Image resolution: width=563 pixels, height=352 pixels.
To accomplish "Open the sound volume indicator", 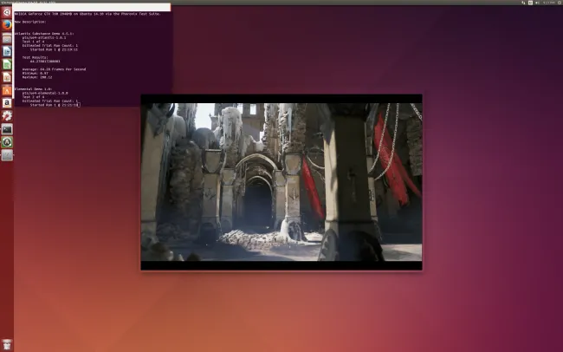I will (538, 3).
